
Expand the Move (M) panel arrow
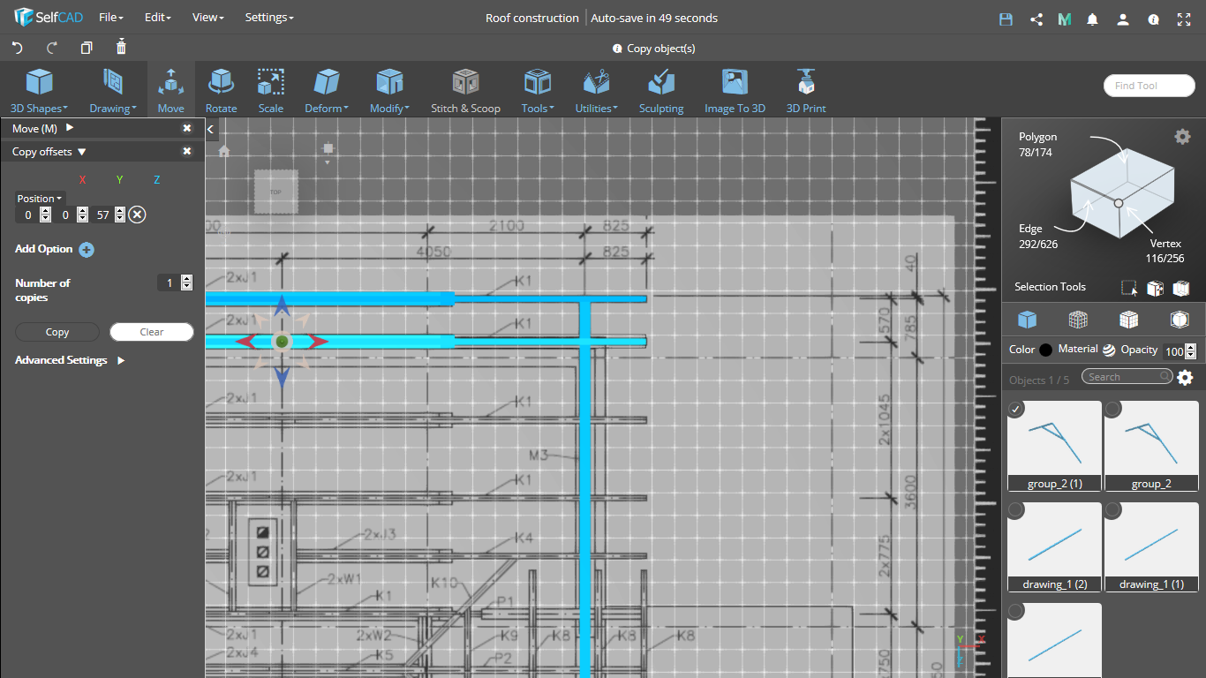pyautogui.click(x=70, y=128)
